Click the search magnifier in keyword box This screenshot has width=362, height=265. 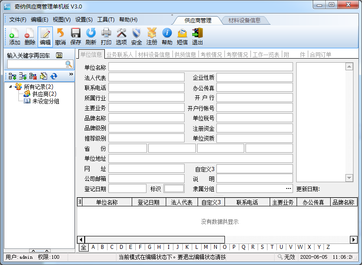point(69,64)
